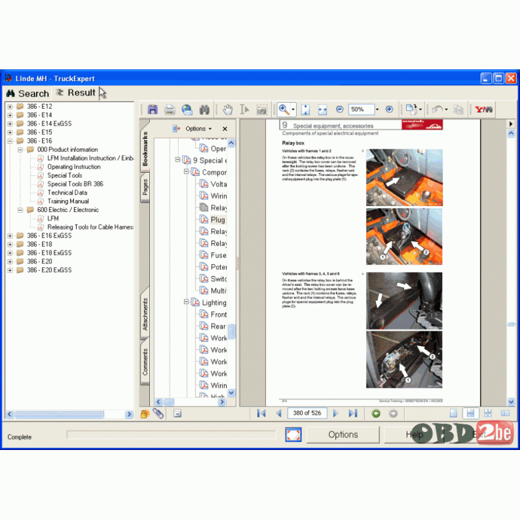
Task: Click the security lock status icon
Action: (x=145, y=413)
